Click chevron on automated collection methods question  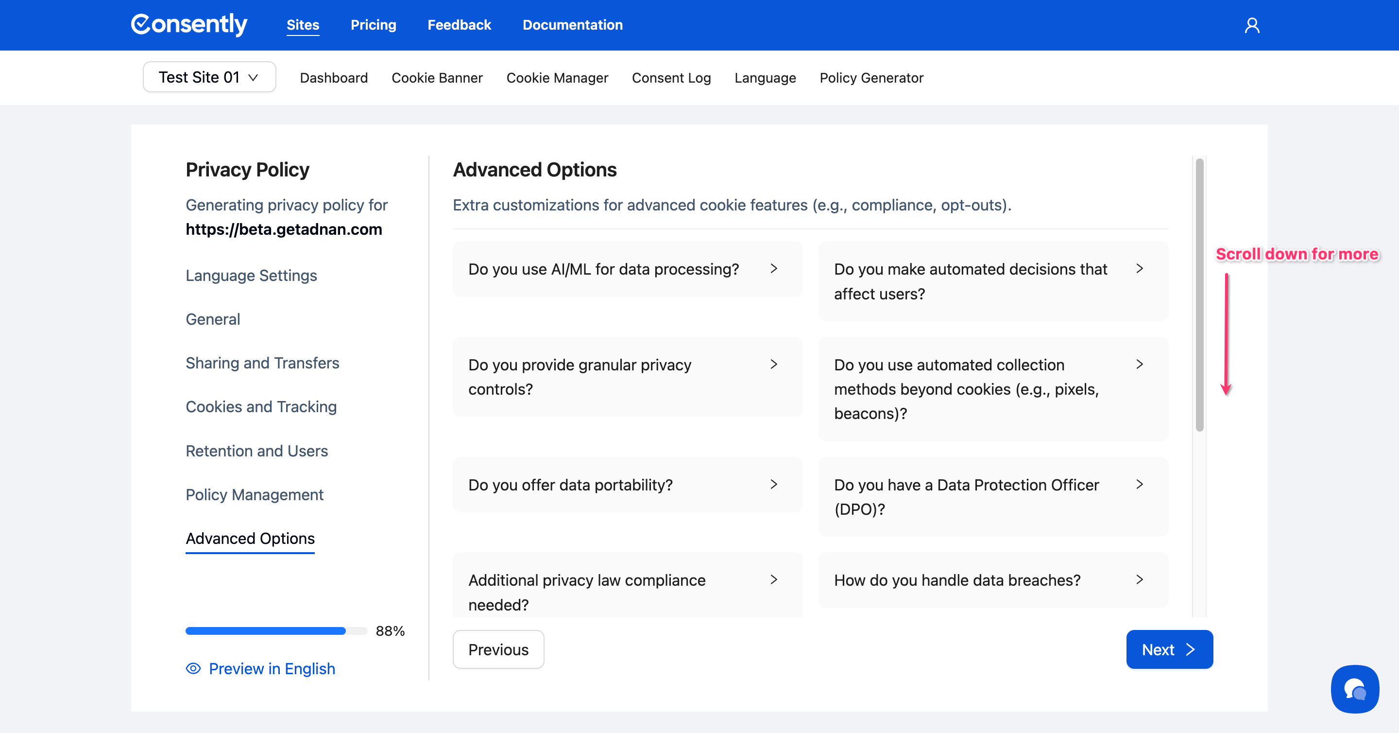(1140, 364)
